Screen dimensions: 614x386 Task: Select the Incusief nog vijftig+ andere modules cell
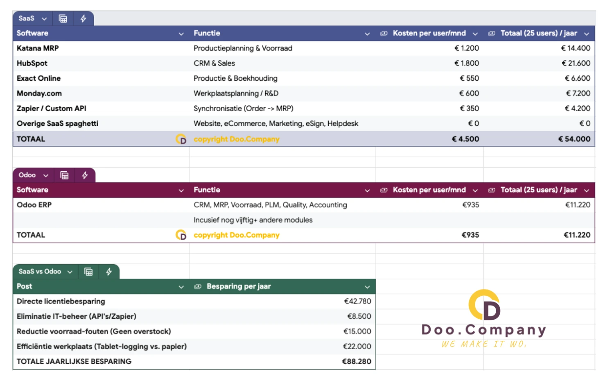[x=282, y=220]
